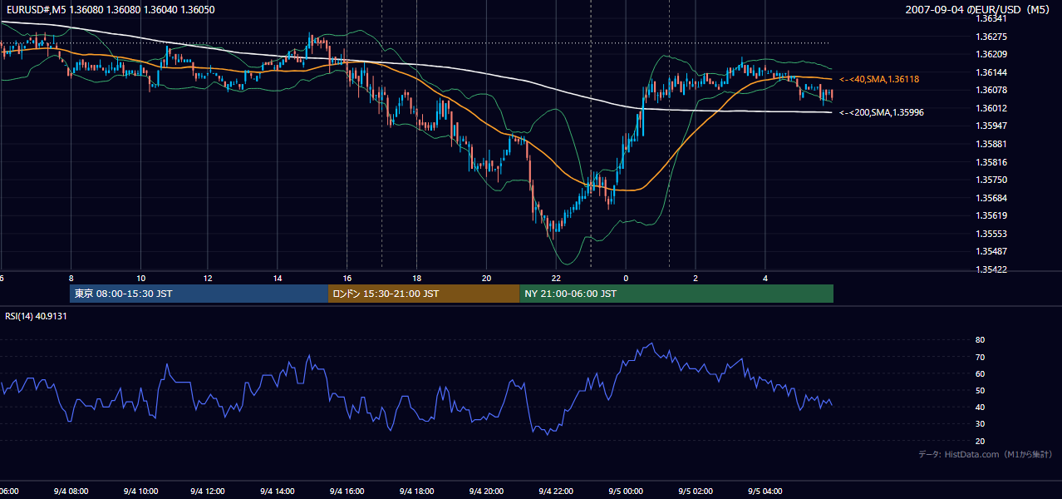Screen dimensions: 1062x499
Task: Click the 1.36012 price axis value
Action: [991, 108]
